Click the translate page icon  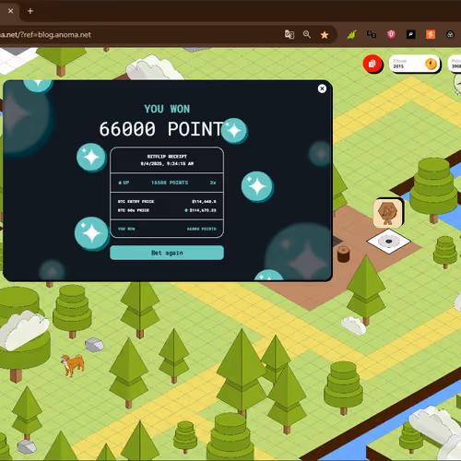[x=290, y=34]
